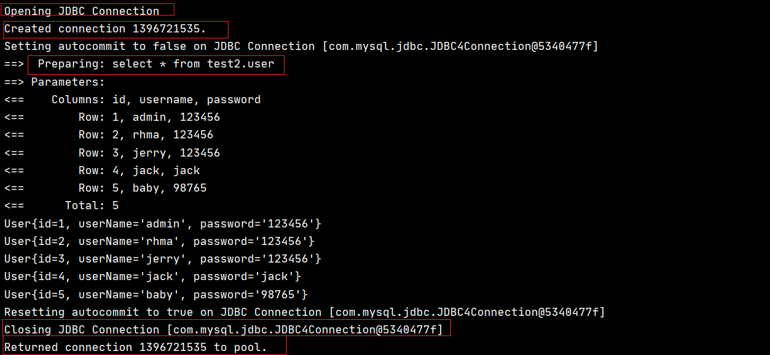Click the "Total: 5" result line

[x=91, y=206]
